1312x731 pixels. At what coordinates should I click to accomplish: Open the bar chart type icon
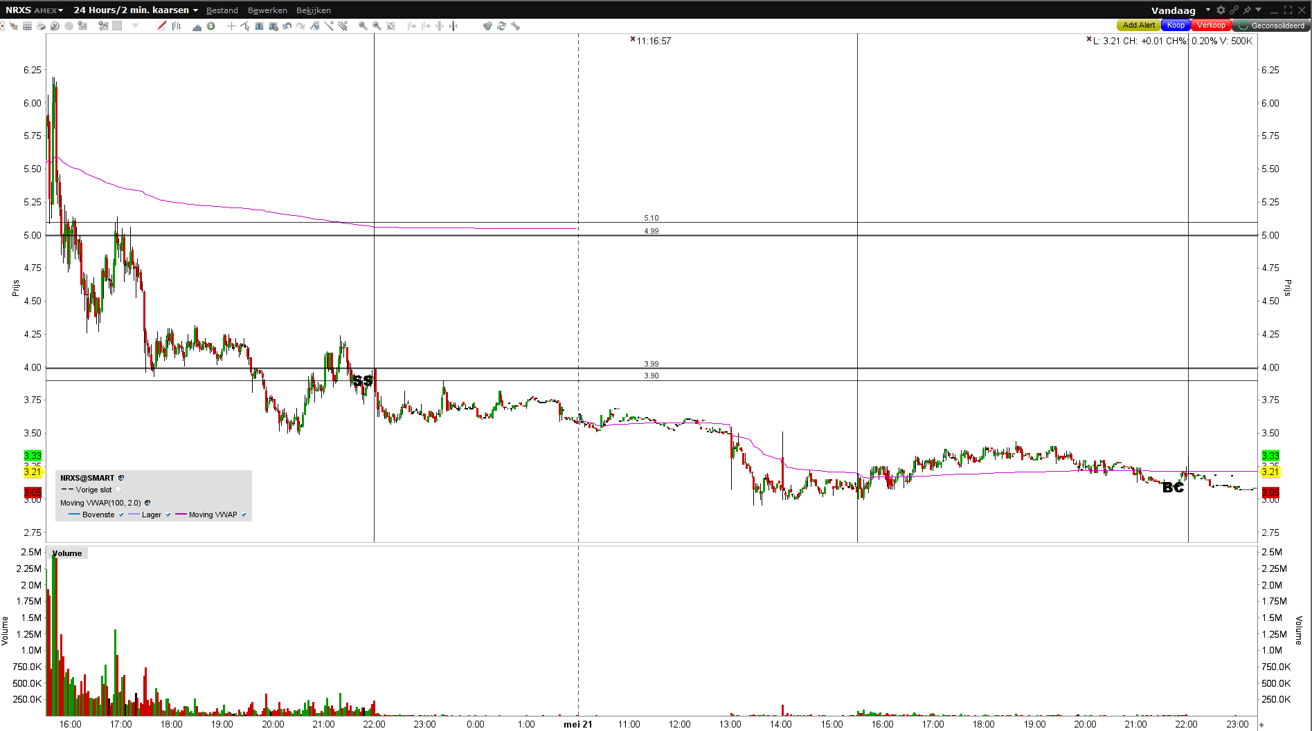pyautogui.click(x=177, y=26)
